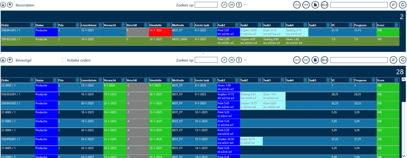Move Beoordelen panel down with arrow icon
The image size is (407, 158).
tap(3, 5)
